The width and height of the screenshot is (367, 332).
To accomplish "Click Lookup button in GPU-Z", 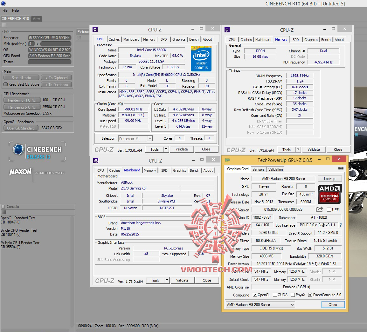I will click(x=329, y=179).
